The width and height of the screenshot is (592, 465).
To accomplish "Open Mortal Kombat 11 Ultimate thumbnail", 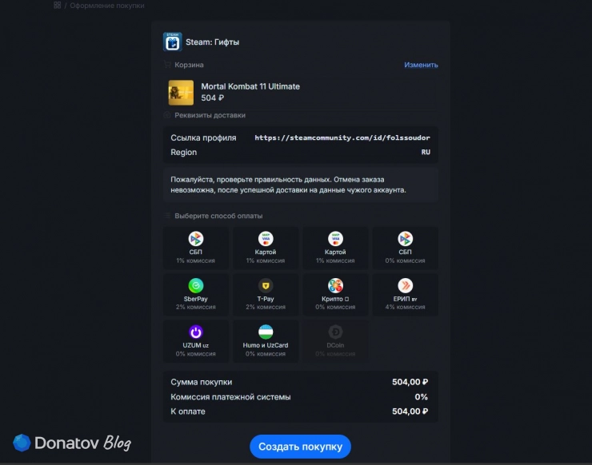I will [x=181, y=93].
